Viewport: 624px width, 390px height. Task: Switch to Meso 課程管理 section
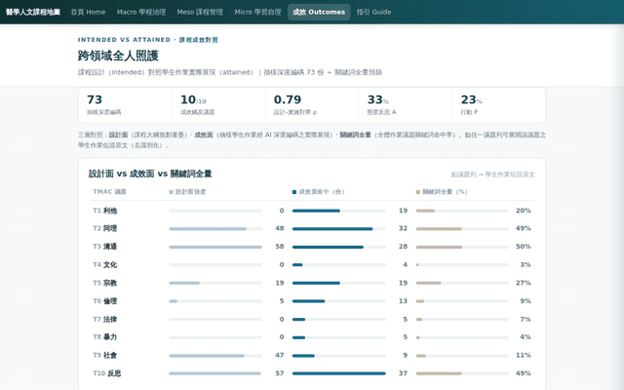[x=200, y=12]
